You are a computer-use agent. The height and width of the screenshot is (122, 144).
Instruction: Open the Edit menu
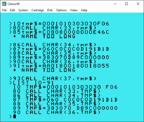(x=12, y=10)
